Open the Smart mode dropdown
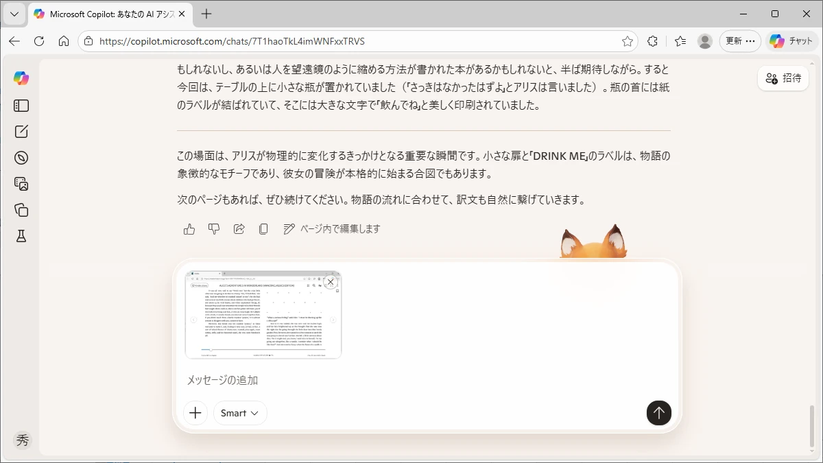Screen dimensions: 823x463 point(240,413)
